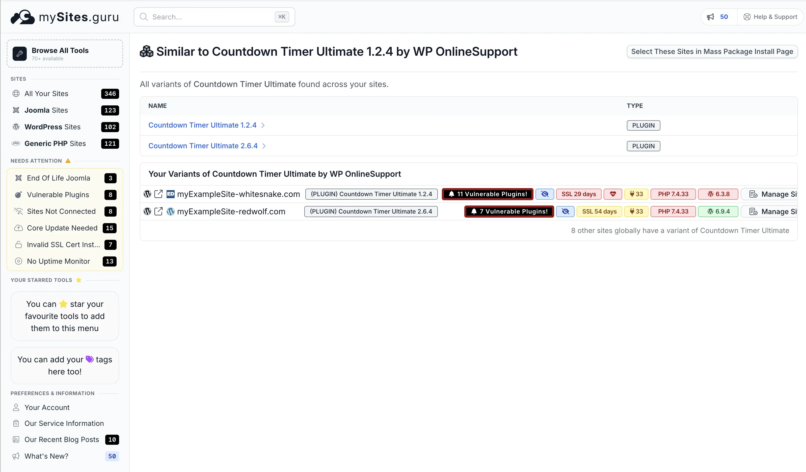
Task: Click the WordPress icon beside myExampleSite-whitesnake.com
Action: (147, 194)
